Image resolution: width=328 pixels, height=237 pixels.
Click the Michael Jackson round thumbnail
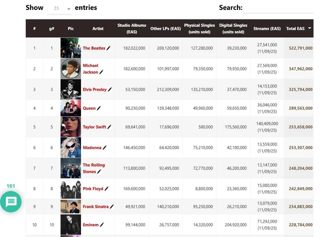(70, 69)
